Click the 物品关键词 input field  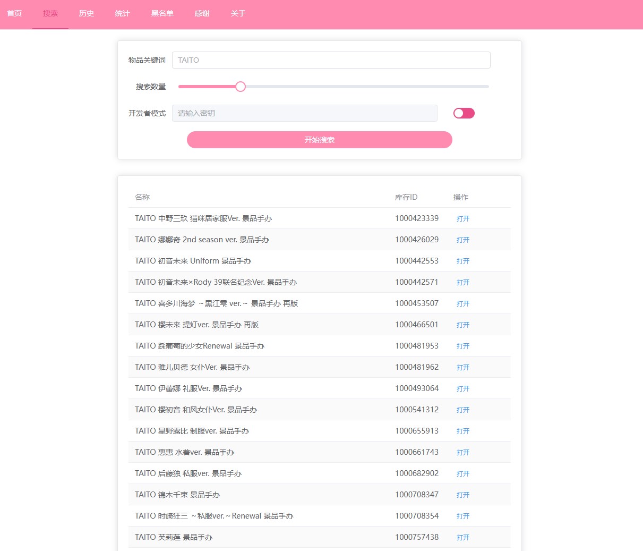coord(331,60)
